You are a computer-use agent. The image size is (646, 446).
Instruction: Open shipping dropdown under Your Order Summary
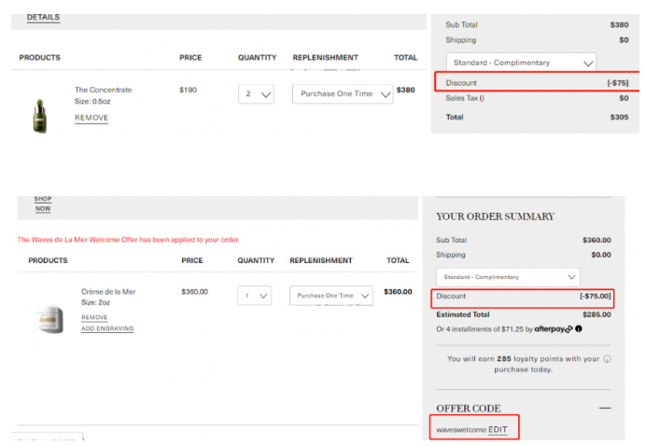point(508,277)
